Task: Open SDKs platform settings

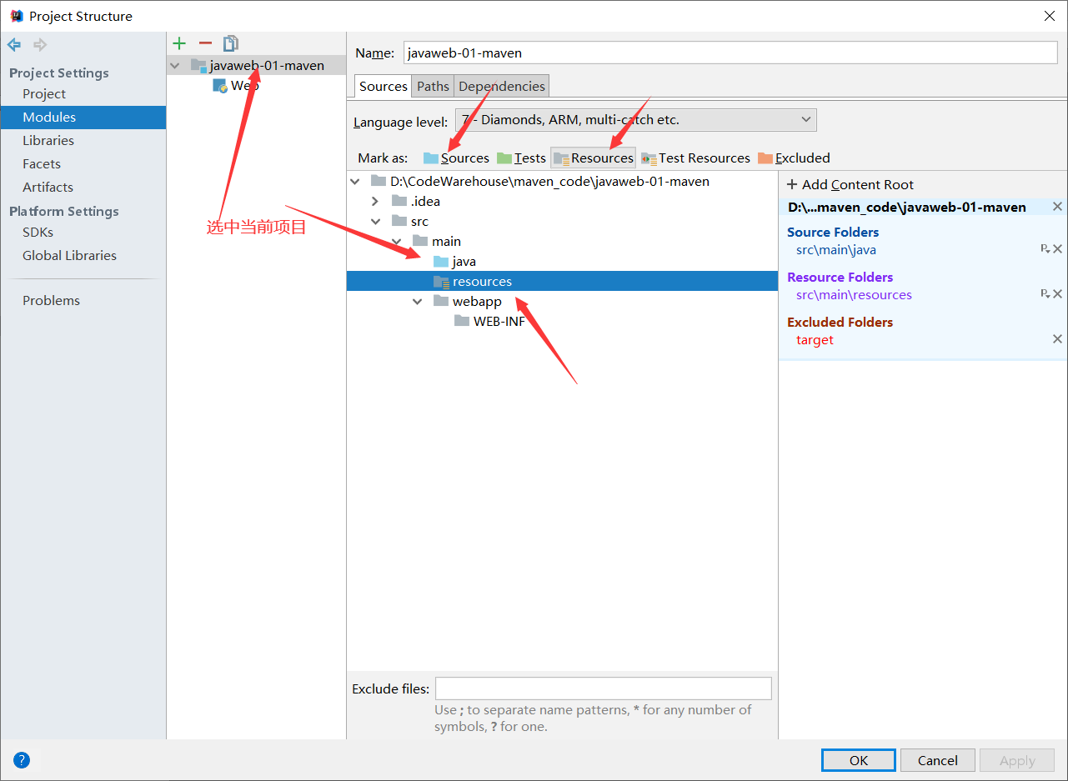Action: 38,233
